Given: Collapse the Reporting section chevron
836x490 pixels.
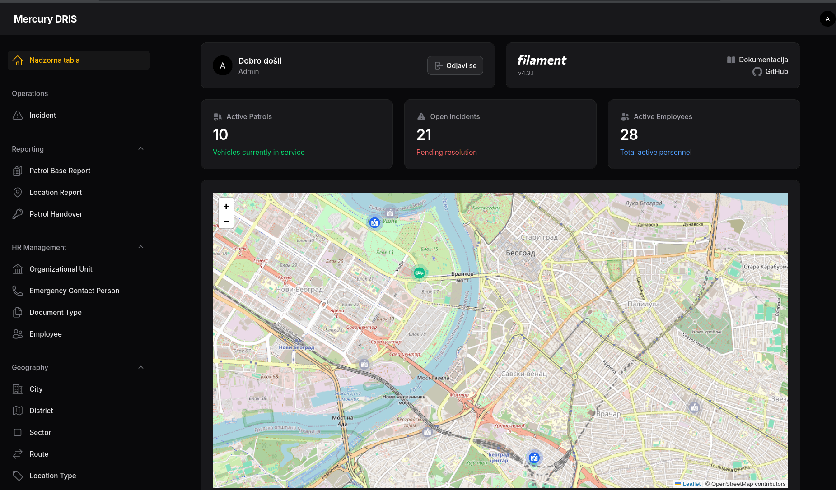Looking at the screenshot, I should click(140, 149).
